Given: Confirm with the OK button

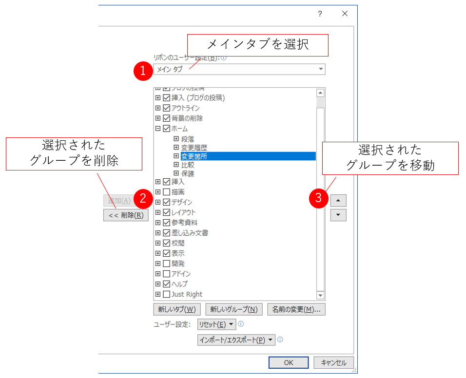Looking at the screenshot, I should 289,362.
